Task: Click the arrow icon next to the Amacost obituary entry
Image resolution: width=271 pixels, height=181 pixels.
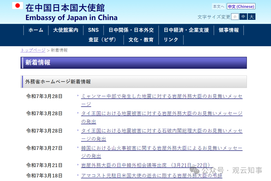Action: click(x=78, y=175)
